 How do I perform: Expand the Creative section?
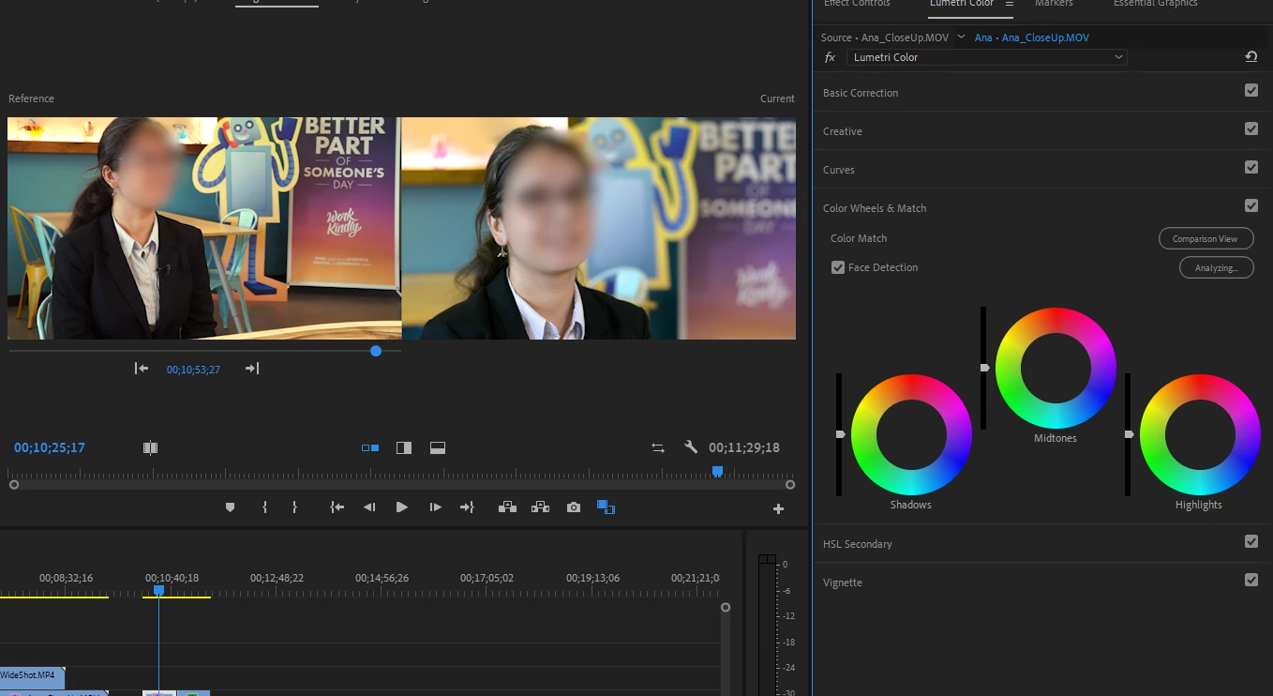pyautogui.click(x=843, y=131)
